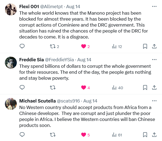Bookmark Freddie Sia's tweet
The height and width of the screenshot is (141, 162).
[145, 88]
